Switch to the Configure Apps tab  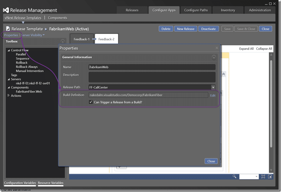164,10
